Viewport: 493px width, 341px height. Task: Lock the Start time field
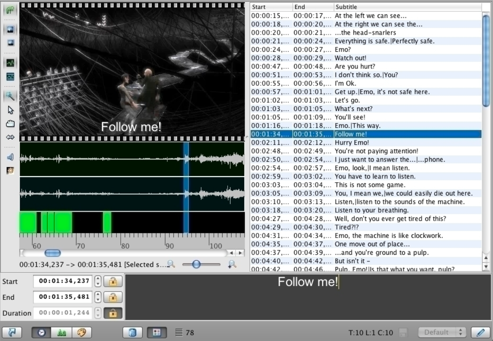tap(113, 281)
